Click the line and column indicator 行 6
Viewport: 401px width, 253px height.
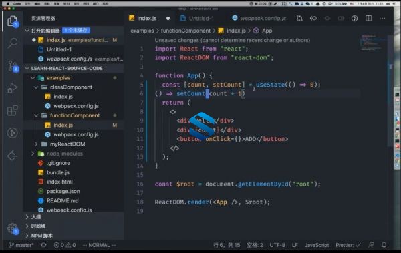(x=227, y=245)
